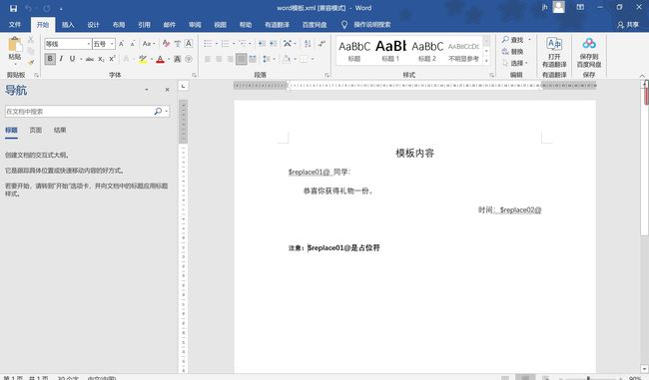The image size is (649, 380).
Task: Save the document with the floppy disk icon
Action: click(x=13, y=8)
